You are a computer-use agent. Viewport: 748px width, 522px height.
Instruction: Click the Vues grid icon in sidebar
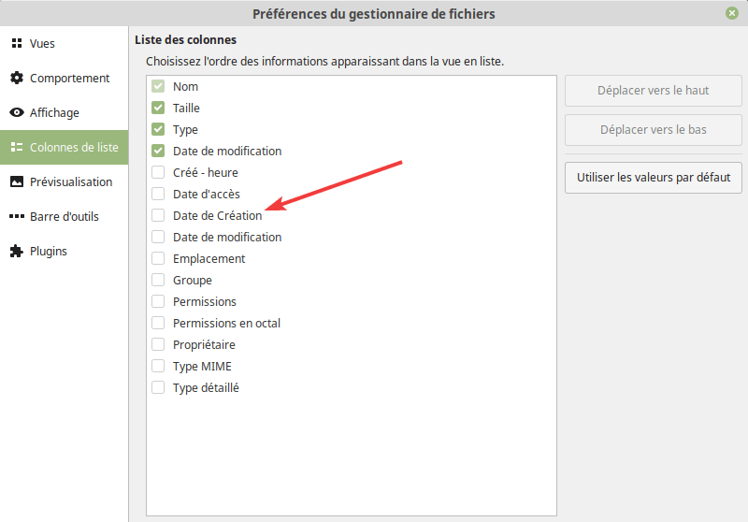tap(16, 44)
